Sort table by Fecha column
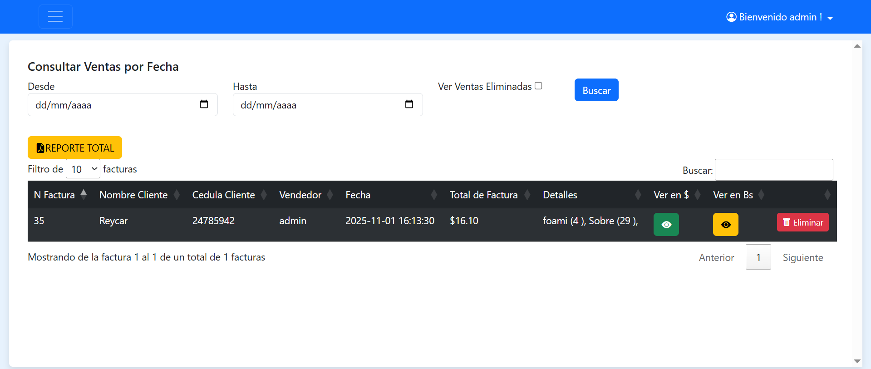Screen dimensions: 871x369 [x=358, y=195]
